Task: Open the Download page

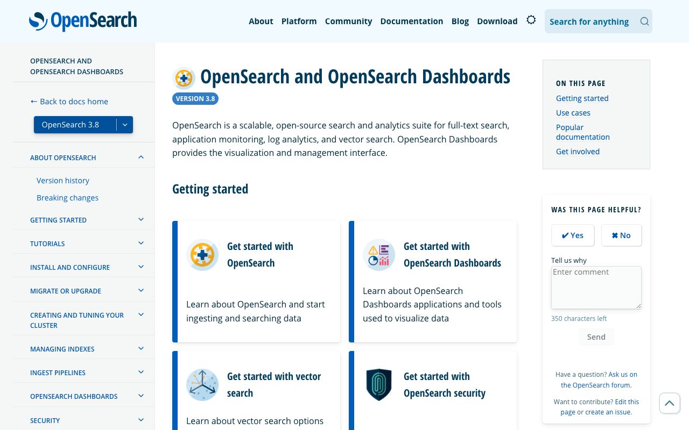Action: 497,21
